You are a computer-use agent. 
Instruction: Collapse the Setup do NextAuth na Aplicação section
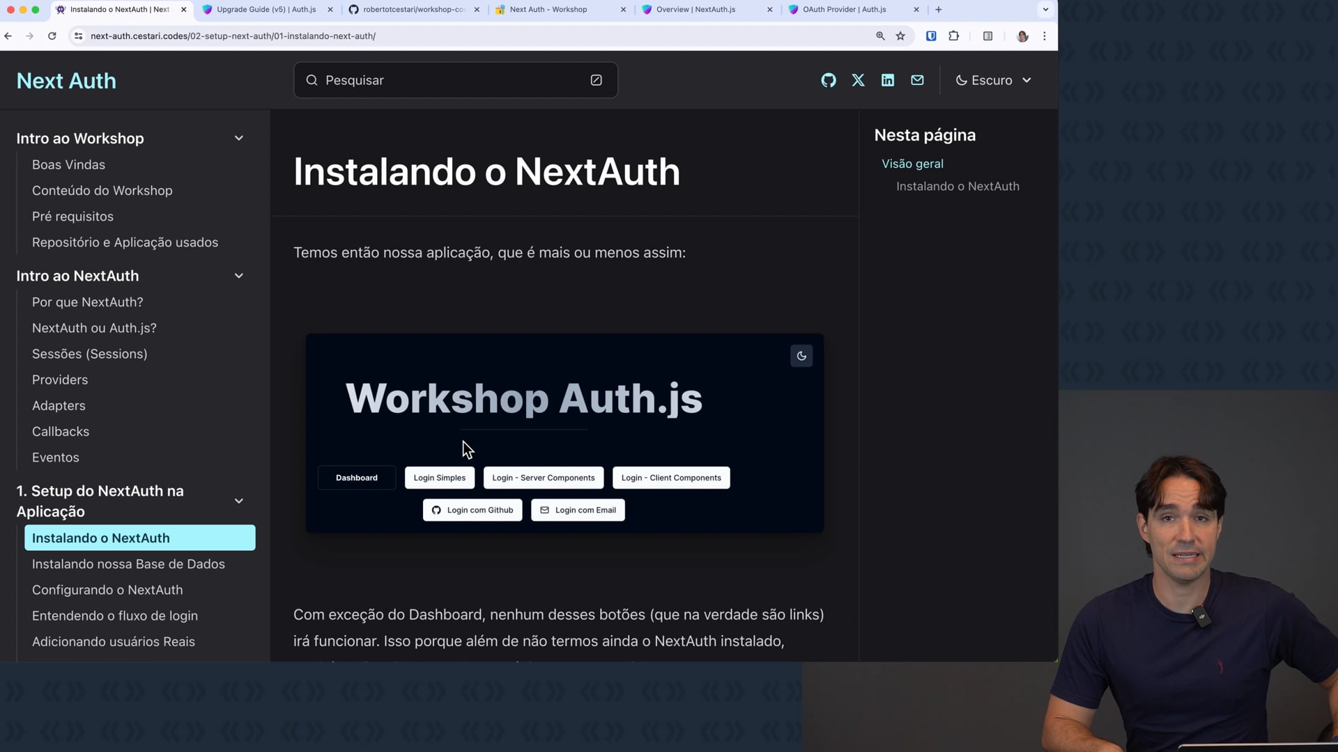238,501
